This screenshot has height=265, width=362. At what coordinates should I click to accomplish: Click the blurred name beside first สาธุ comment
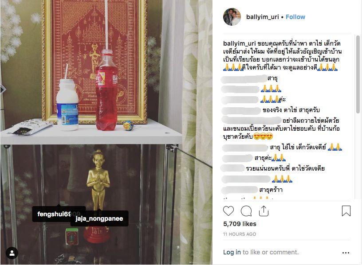[244, 78]
